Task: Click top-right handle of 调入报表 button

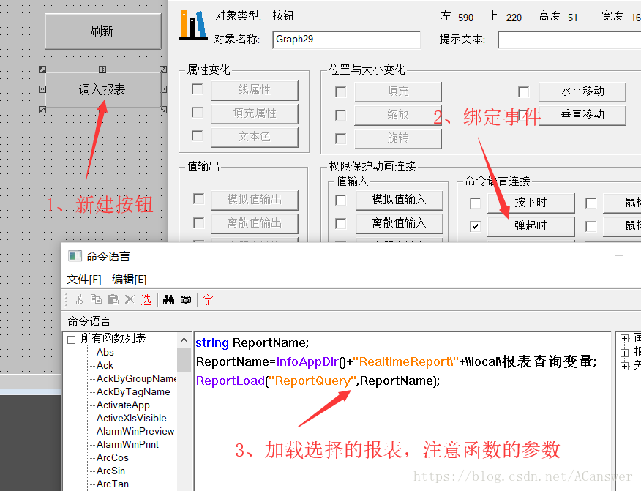Action: click(163, 70)
